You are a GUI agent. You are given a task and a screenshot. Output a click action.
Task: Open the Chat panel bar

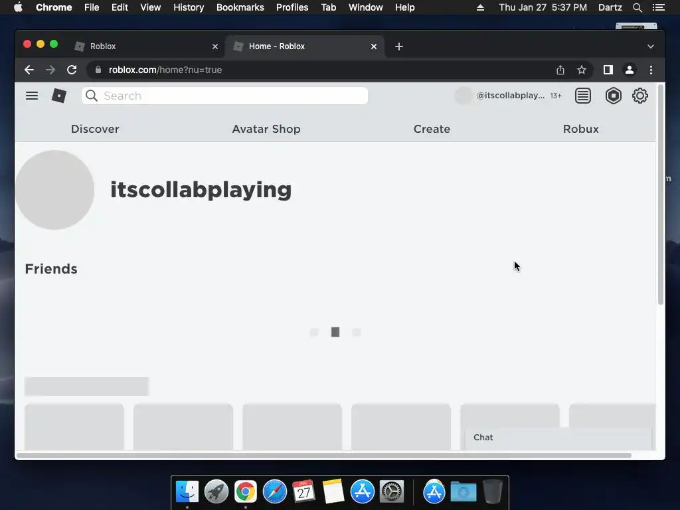pos(558,438)
